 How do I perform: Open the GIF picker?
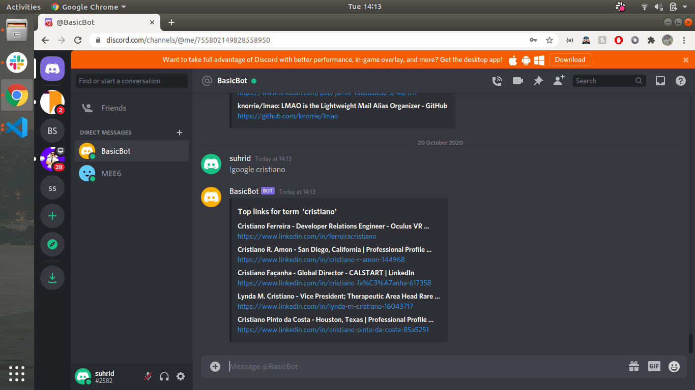pyautogui.click(x=654, y=366)
